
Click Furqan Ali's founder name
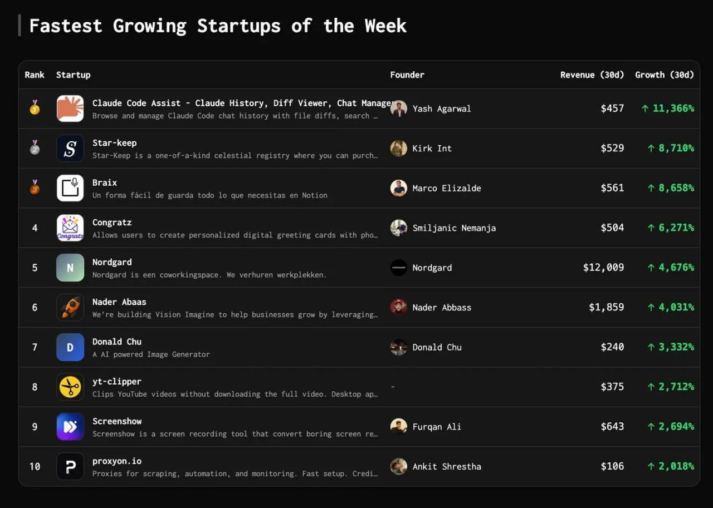437,427
